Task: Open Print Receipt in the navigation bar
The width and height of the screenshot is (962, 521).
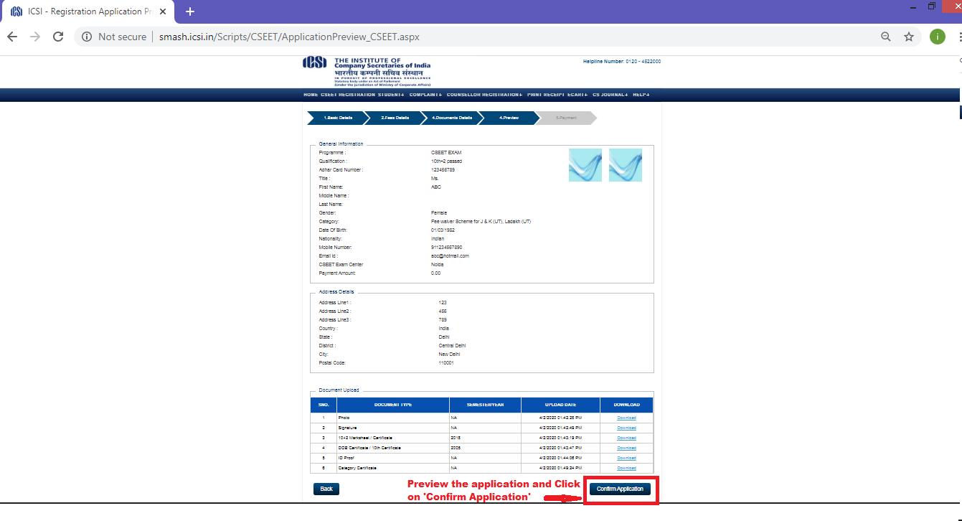Action: point(546,95)
